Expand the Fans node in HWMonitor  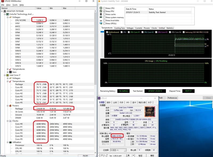8,72
